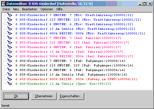Image resolution: width=154 pixels, height=109 pixels.
Task: Select row 13 Am Gehölz Fuß: Fußgänger
Action: click(x=71, y=75)
